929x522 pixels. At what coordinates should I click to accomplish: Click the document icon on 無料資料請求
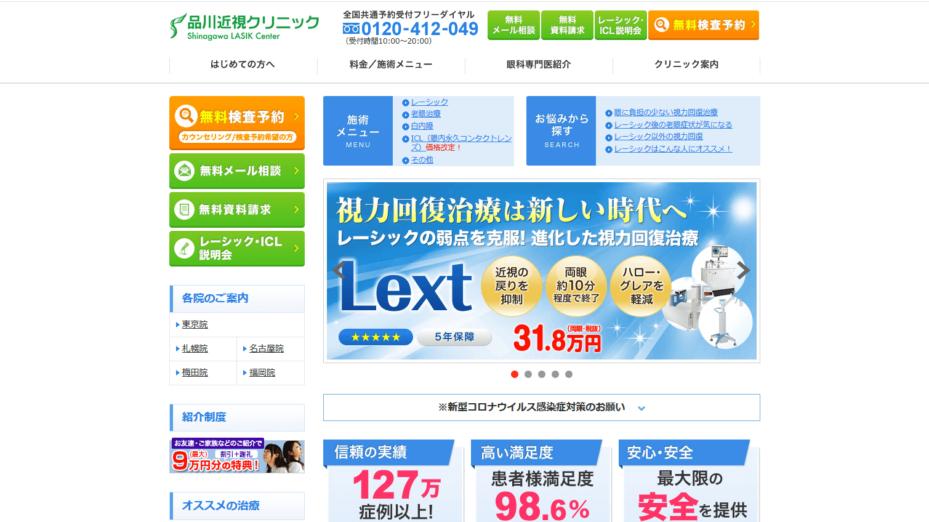point(184,209)
